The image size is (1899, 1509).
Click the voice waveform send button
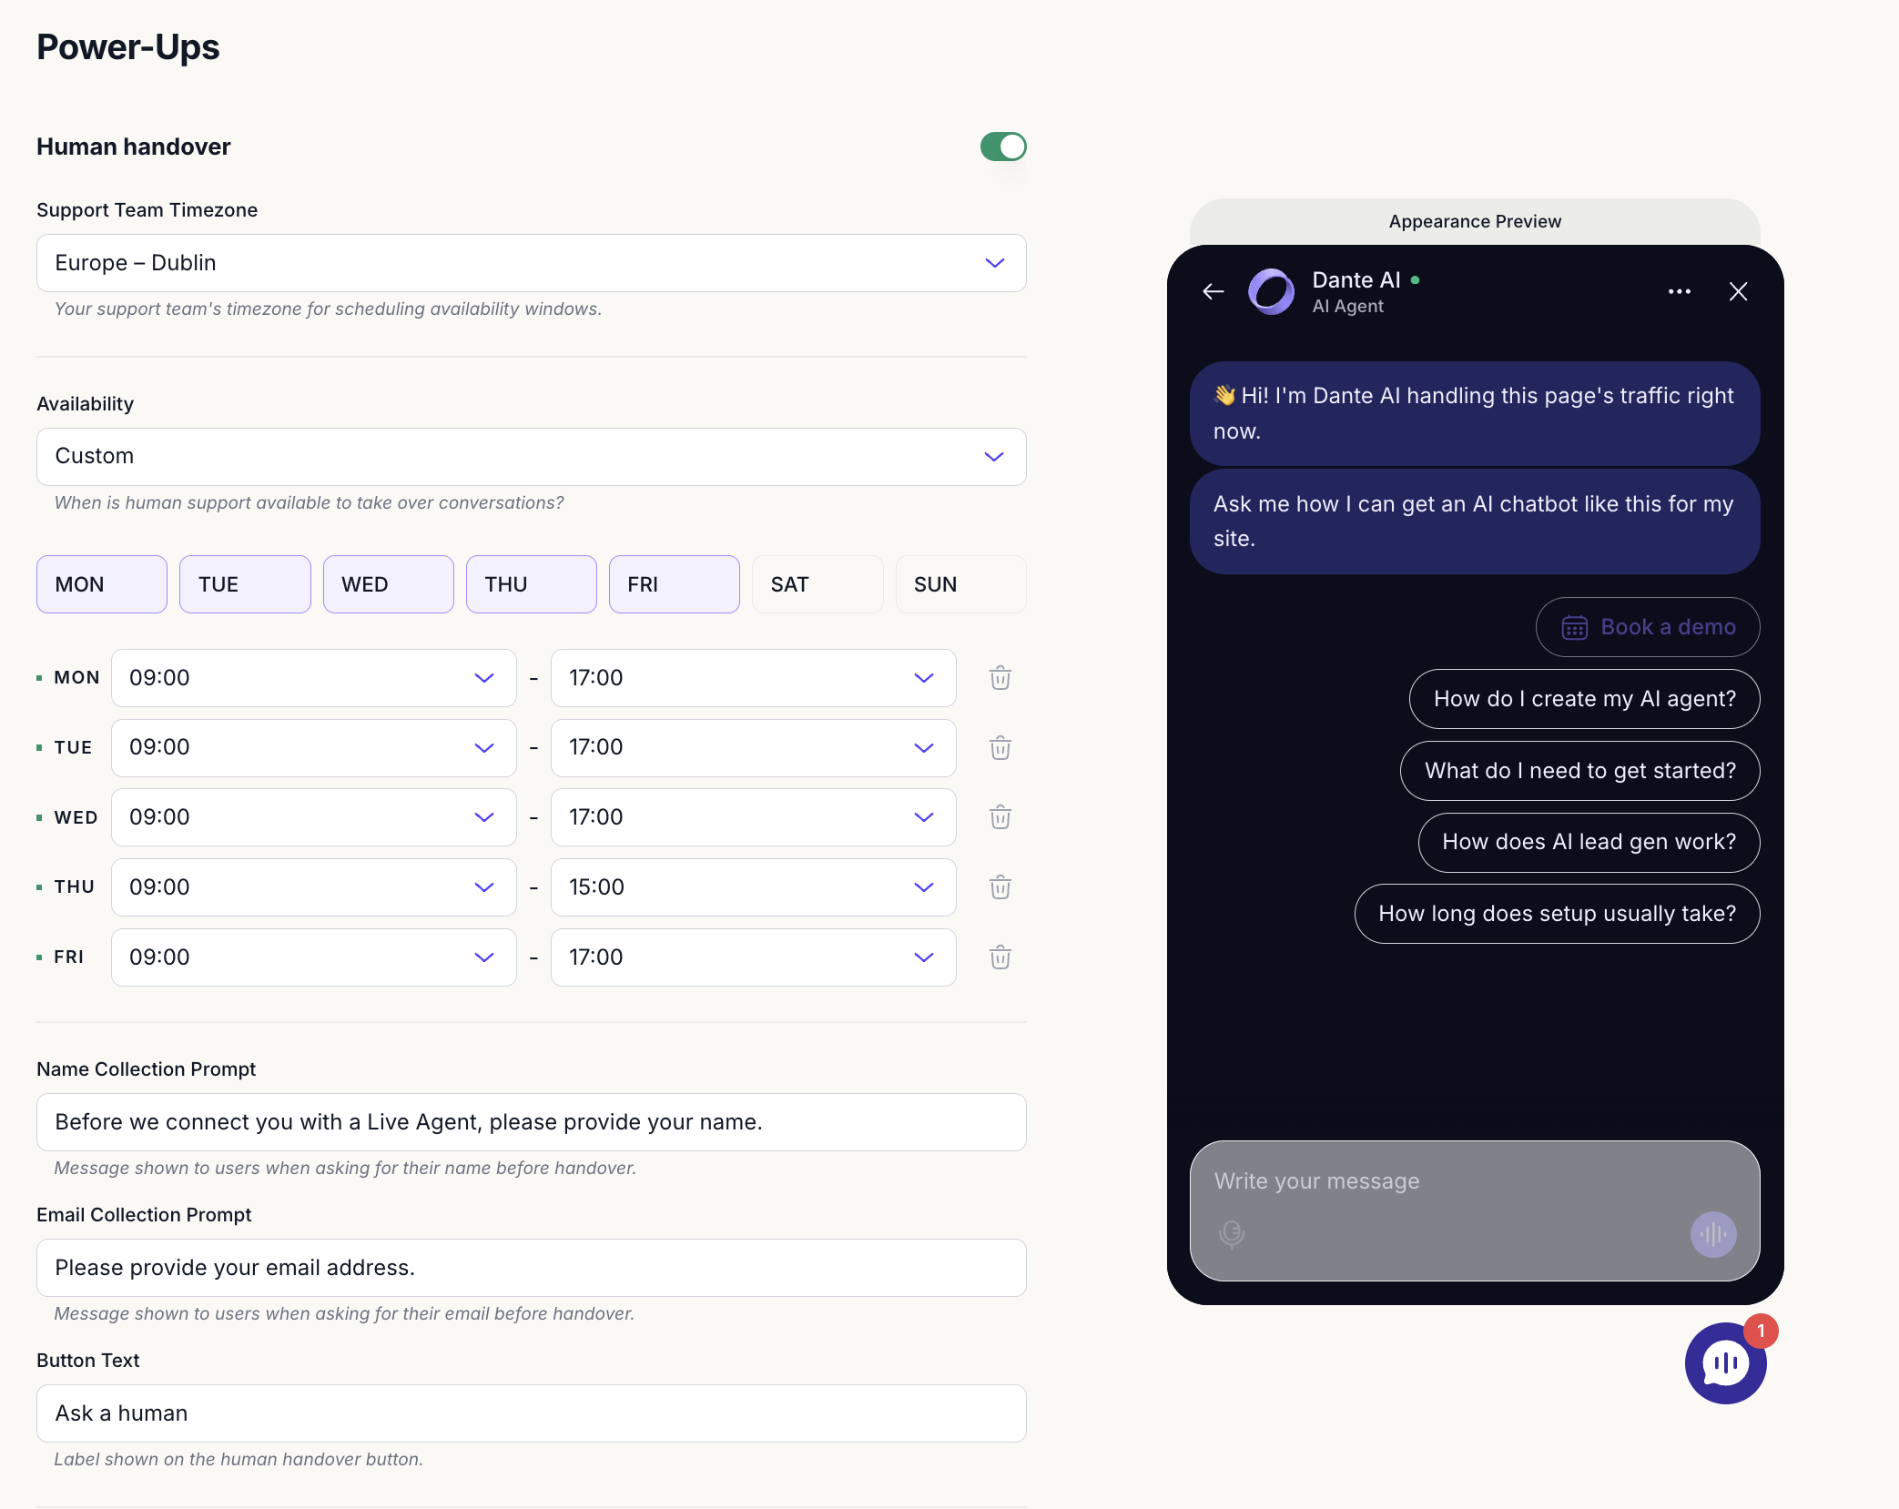pos(1712,1234)
